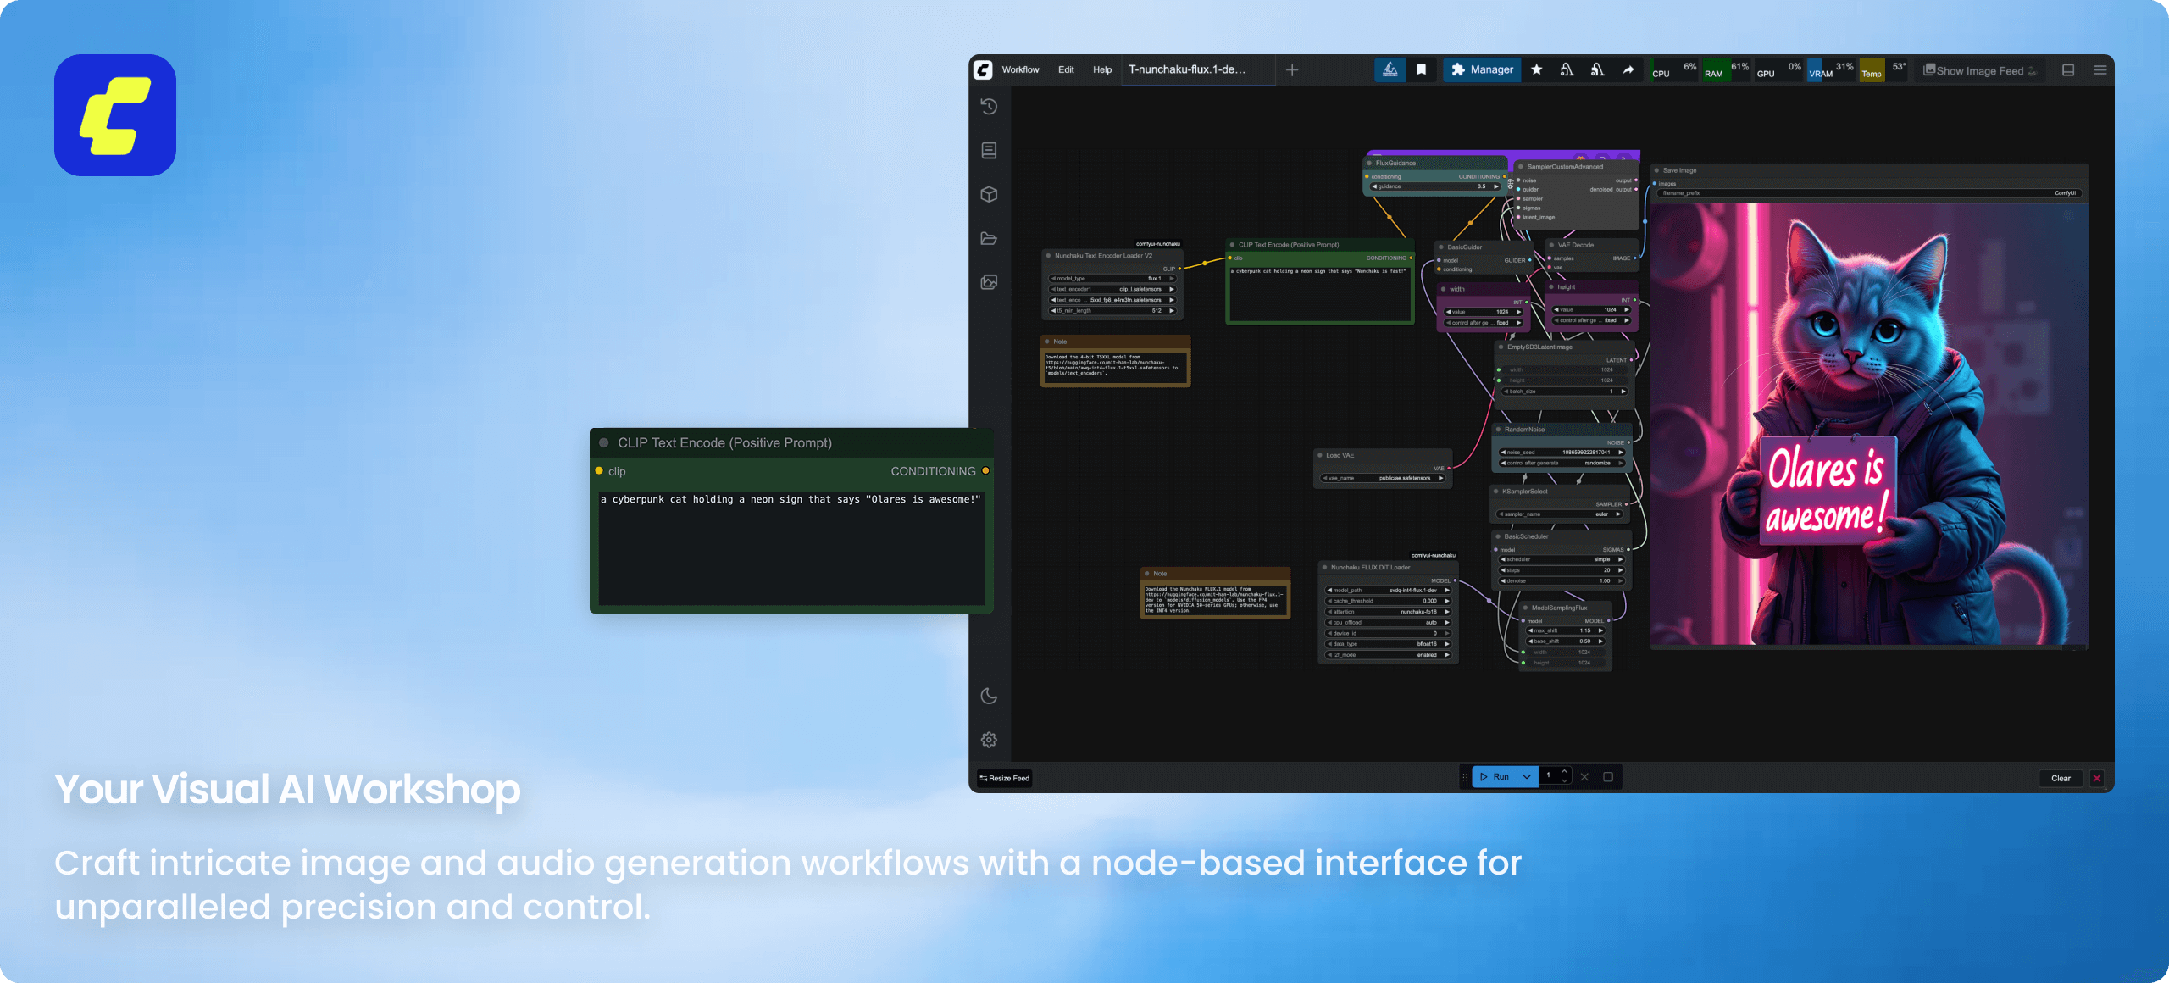The image size is (2169, 983).
Task: Click the guidance value slider in FluxGuidance
Action: click(1435, 186)
